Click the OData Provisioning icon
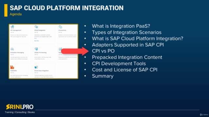This screenshot has height=117, width=209. point(36,49)
